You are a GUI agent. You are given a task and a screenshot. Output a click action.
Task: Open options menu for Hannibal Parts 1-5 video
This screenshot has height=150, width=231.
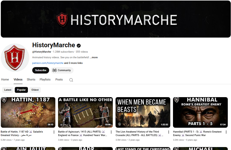point(226,132)
